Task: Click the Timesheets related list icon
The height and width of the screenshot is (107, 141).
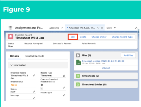Action: point(78,76)
